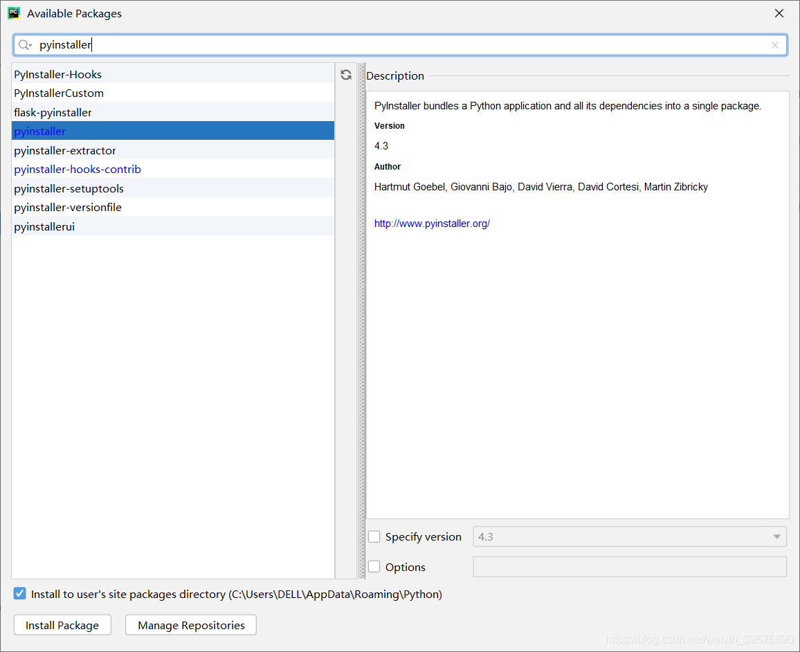Click inside the pyinstaller search field
The height and width of the screenshot is (652, 800).
tap(400, 46)
